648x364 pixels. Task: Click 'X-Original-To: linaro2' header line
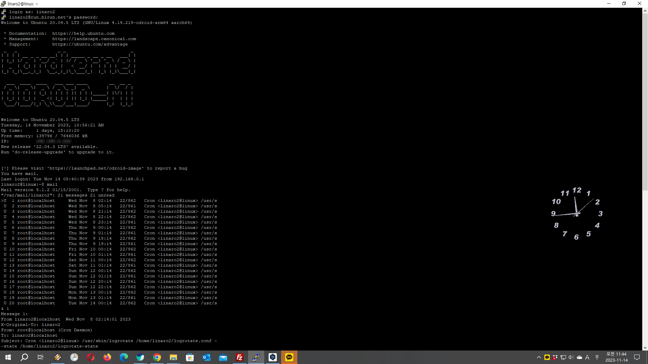[30, 325]
